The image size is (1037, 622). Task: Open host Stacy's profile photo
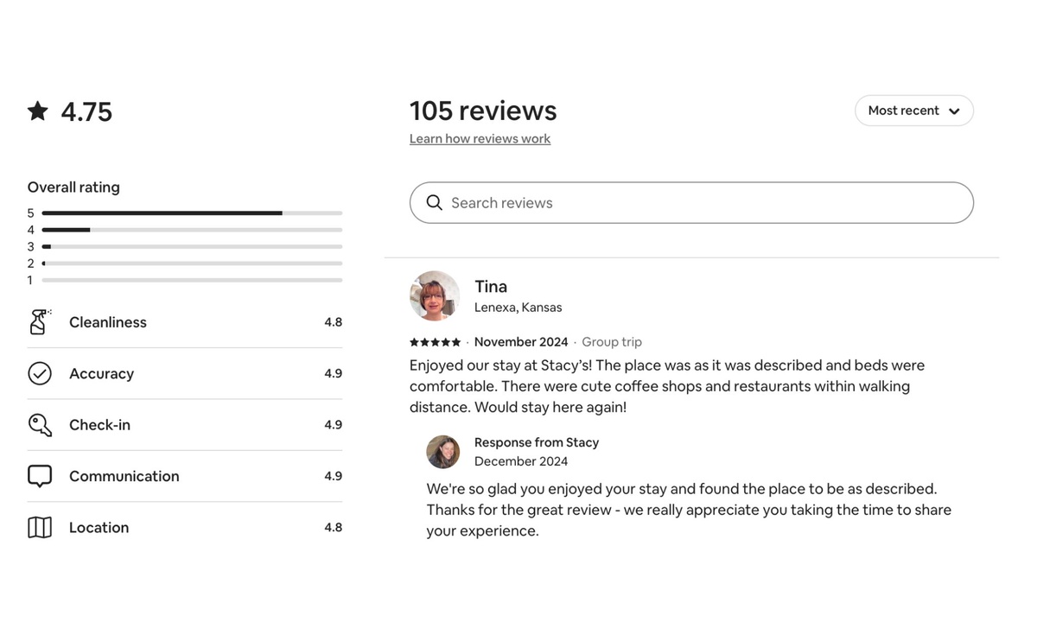point(443,452)
